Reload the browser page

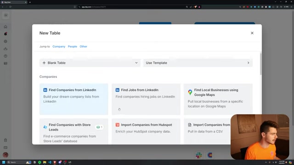point(10,7)
